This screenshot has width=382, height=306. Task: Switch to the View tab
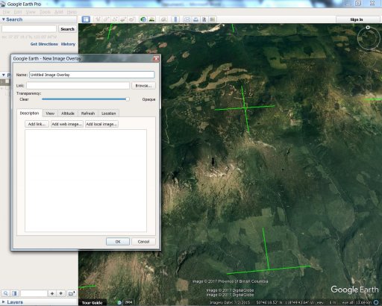50,113
